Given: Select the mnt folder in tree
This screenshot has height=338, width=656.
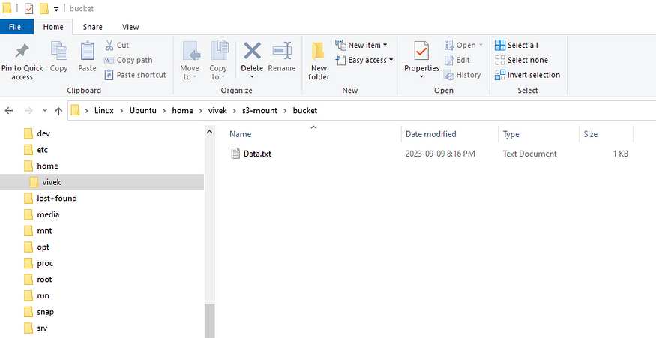Looking at the screenshot, I should click(x=44, y=231).
